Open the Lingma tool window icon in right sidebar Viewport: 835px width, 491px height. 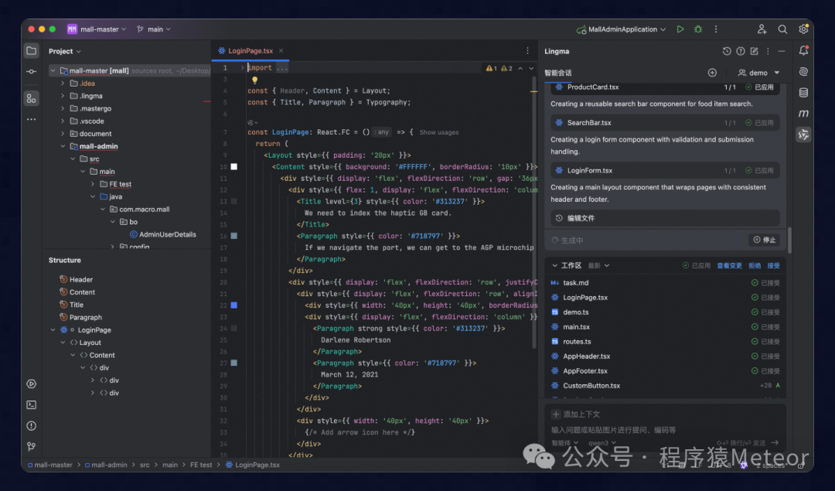coord(803,135)
